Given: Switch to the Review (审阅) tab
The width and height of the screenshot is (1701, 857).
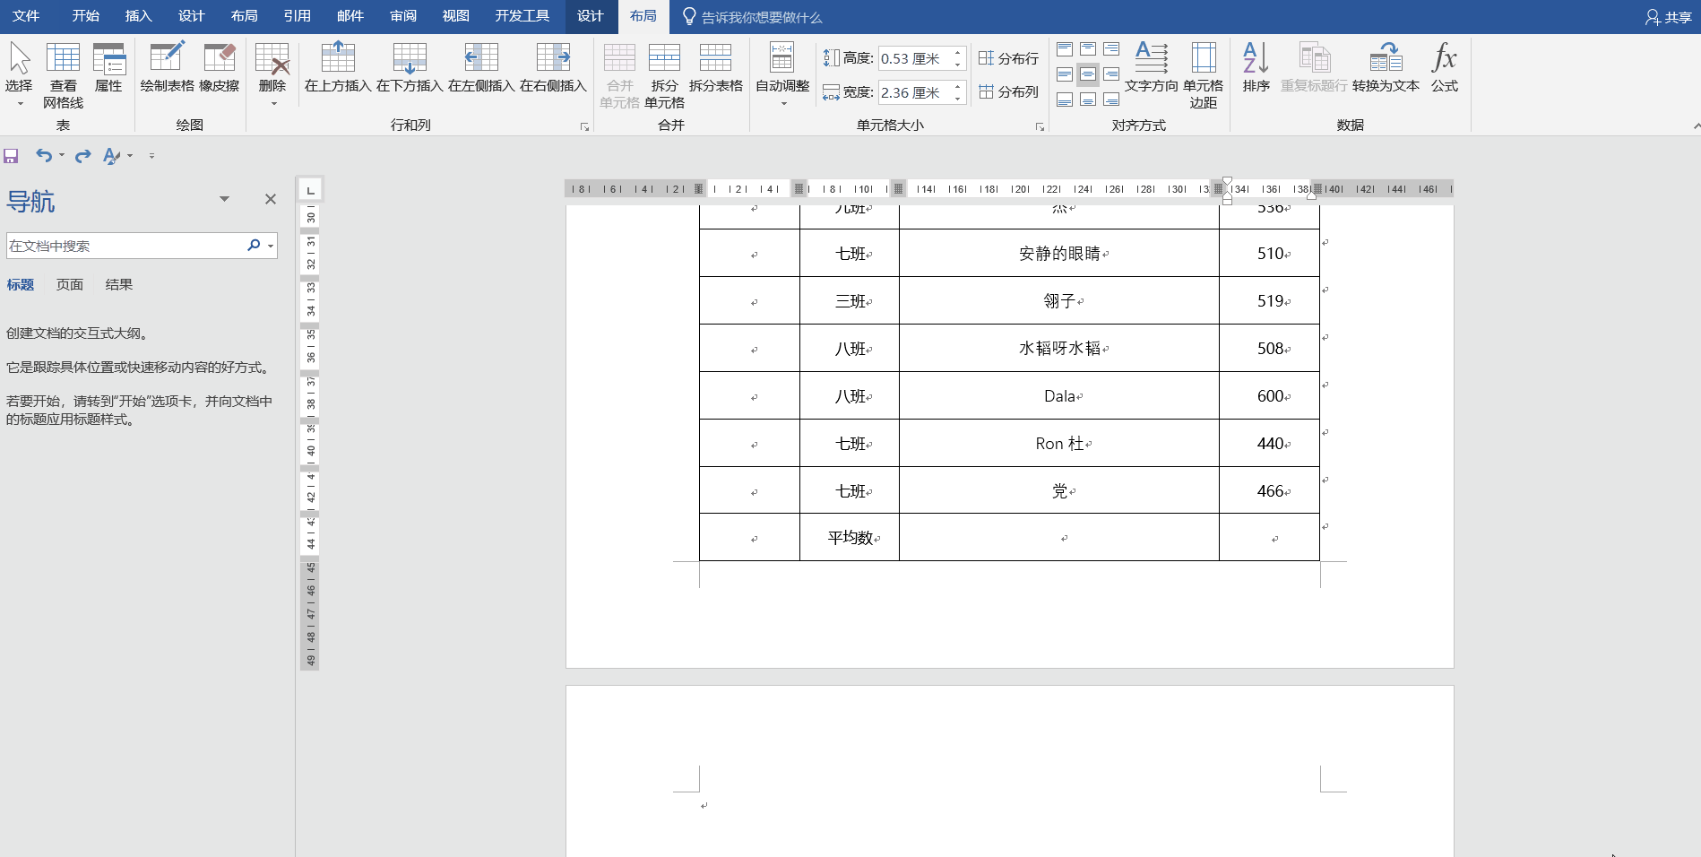Looking at the screenshot, I should 402,16.
